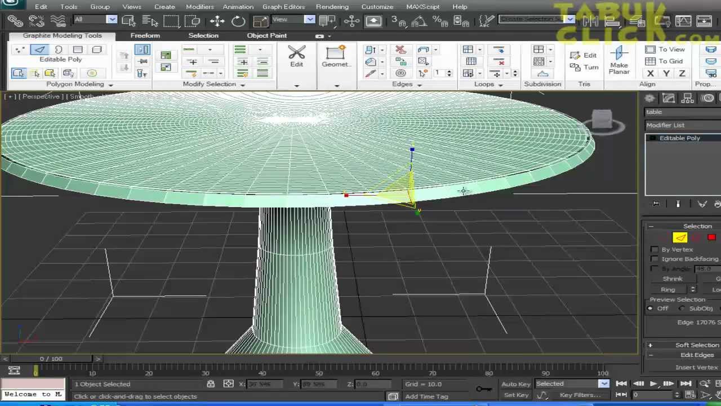This screenshot has width=721, height=406.
Task: Click the Shrink selection button
Action: click(673, 279)
